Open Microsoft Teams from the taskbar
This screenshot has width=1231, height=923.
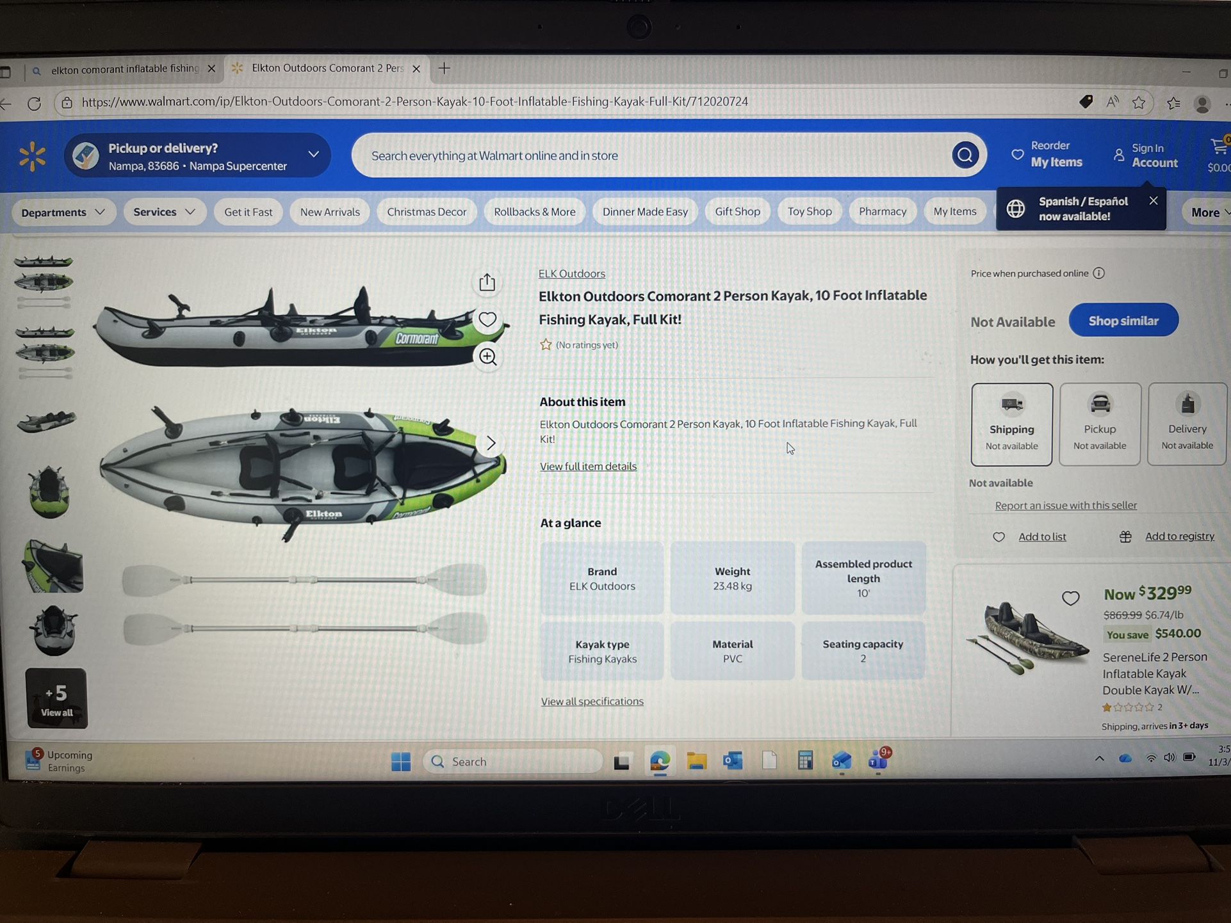coord(878,761)
